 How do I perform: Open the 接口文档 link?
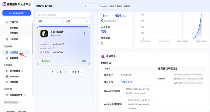(126, 82)
